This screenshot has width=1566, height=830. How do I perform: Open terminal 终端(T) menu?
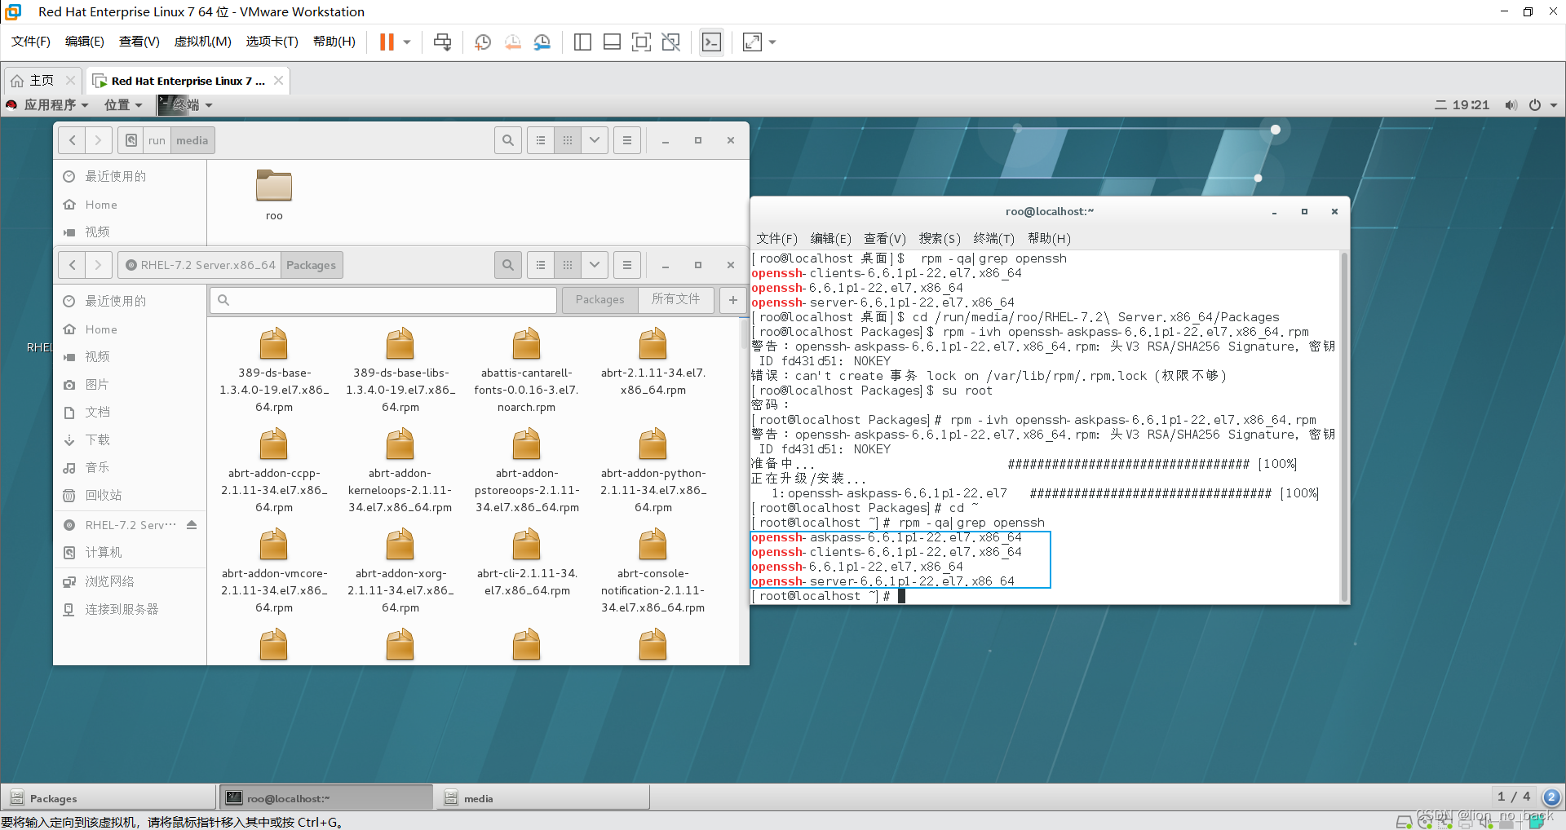point(993,238)
